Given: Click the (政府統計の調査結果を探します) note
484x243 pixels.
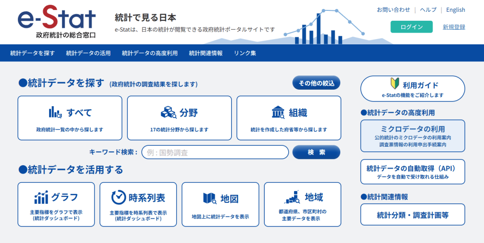Looking at the screenshot, I should coord(154,84).
